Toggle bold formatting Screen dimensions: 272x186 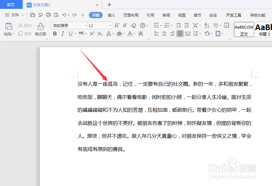(55, 34)
